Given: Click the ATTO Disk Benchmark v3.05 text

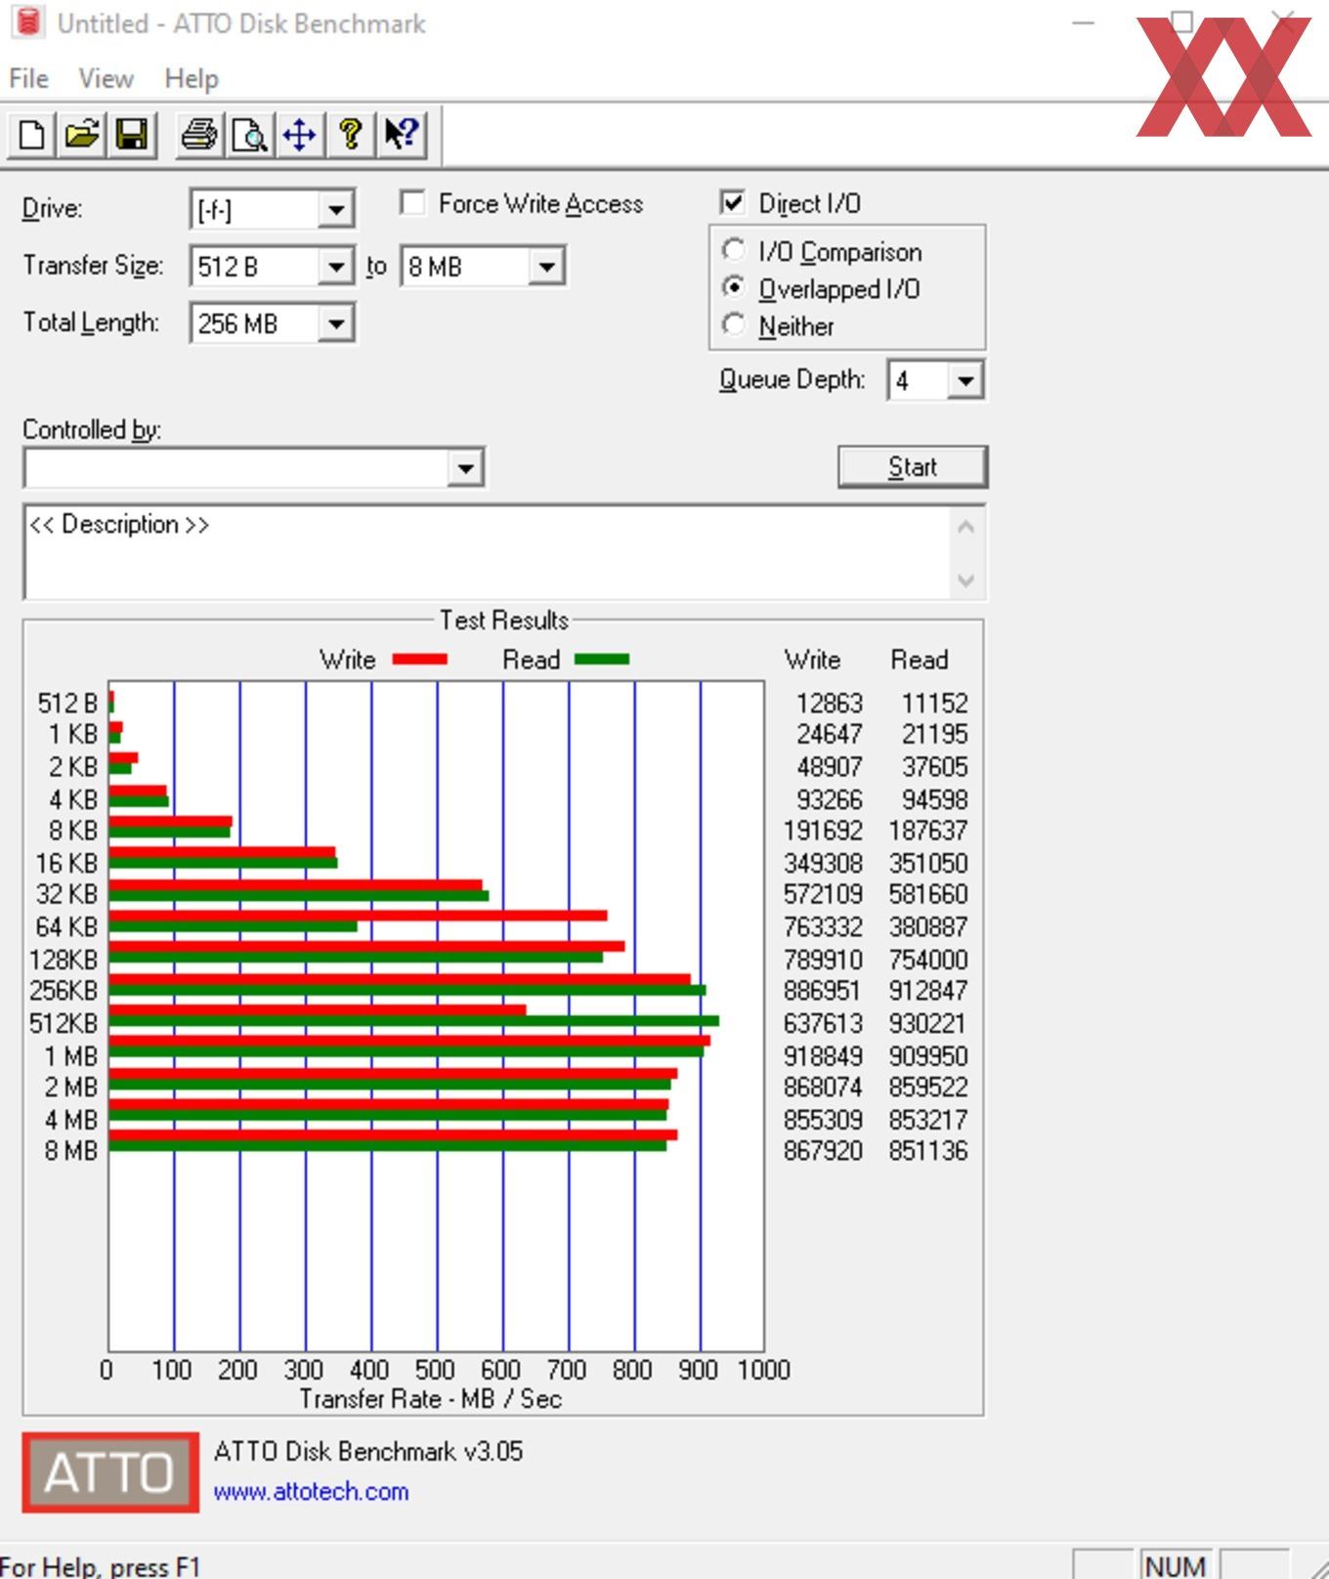Looking at the screenshot, I should (368, 1451).
